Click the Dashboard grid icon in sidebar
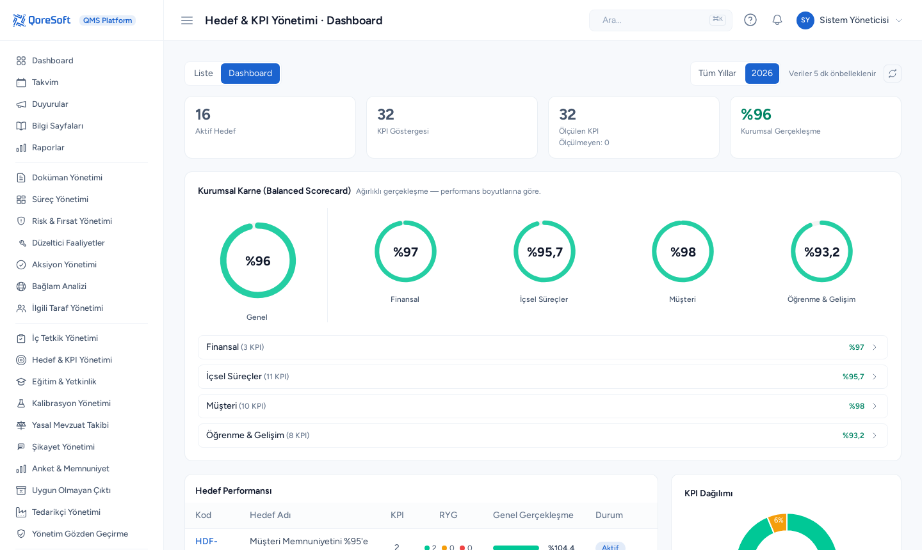The height and width of the screenshot is (550, 922). coord(21,61)
